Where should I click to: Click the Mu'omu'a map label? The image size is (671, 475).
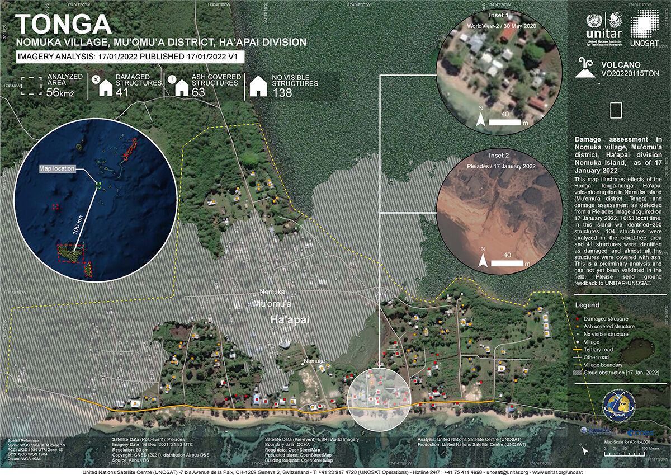tap(272, 304)
